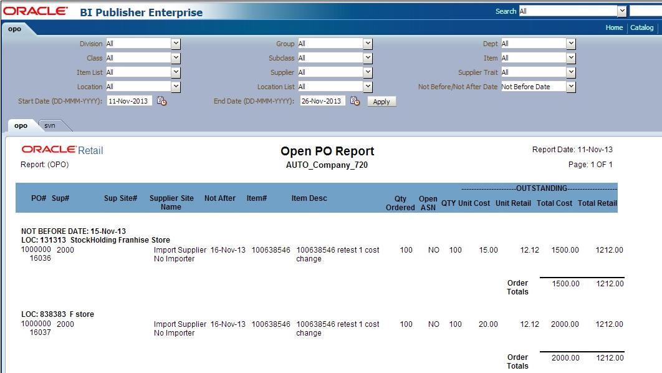Click the Not After column header
The width and height of the screenshot is (662, 373).
[219, 198]
